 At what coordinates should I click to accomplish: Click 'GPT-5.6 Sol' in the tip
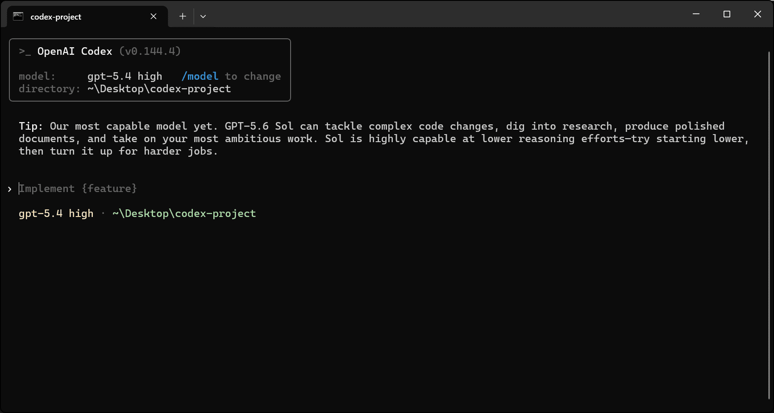(259, 126)
